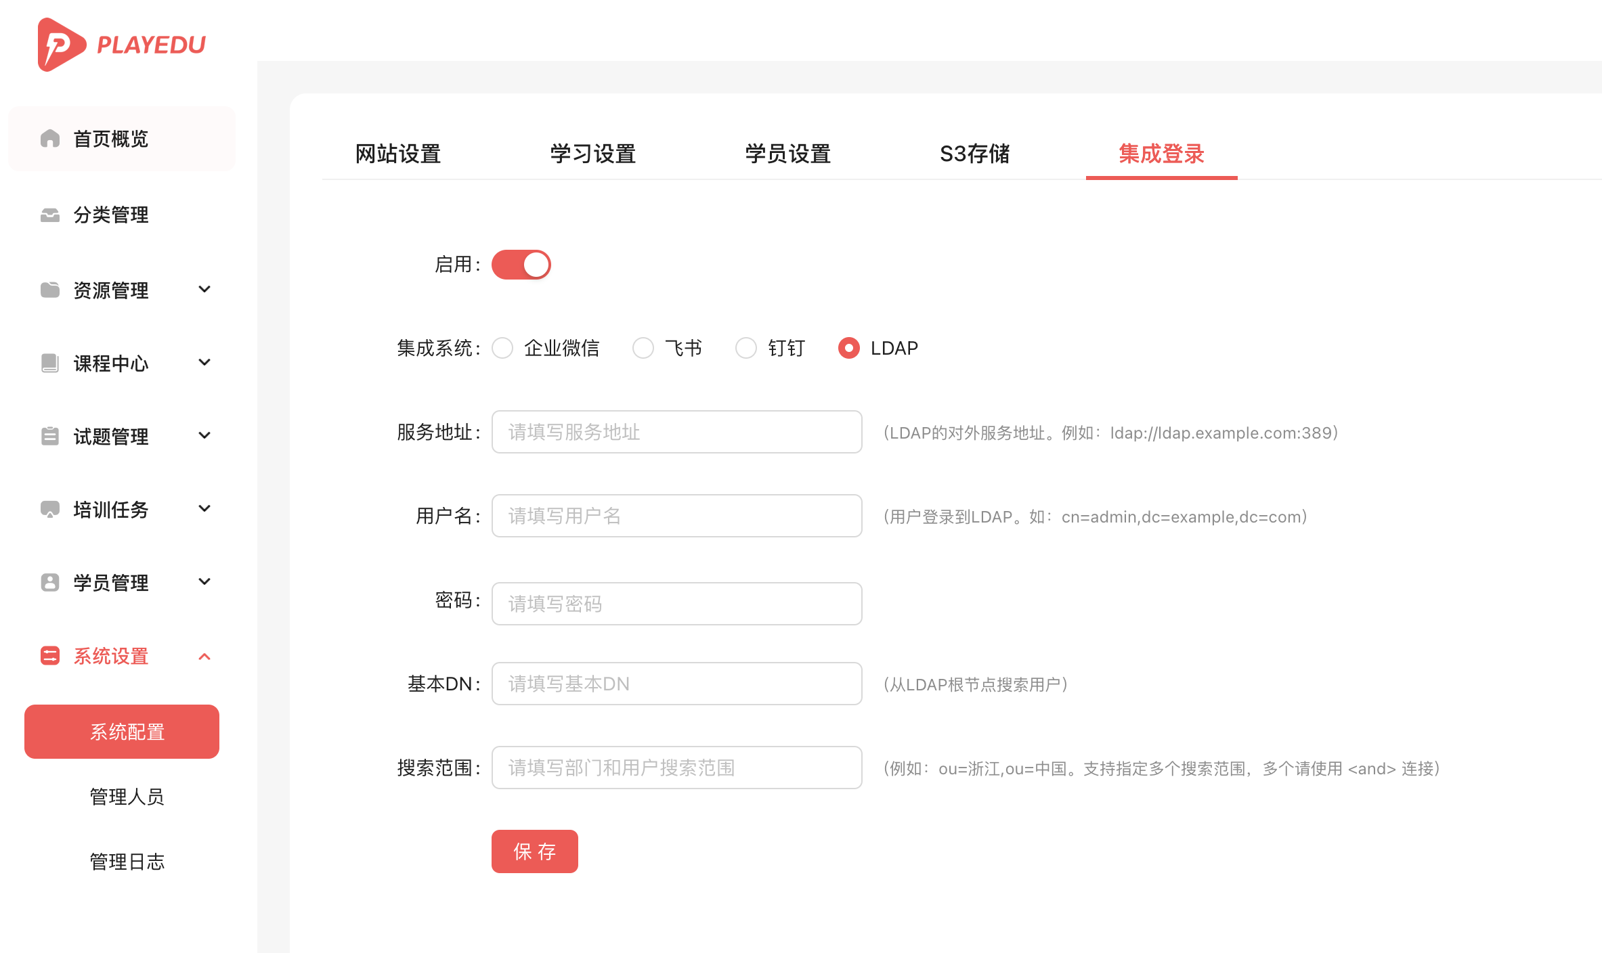Click the home icon beside 首页概览
This screenshot has width=1602, height=953.
tap(50, 139)
